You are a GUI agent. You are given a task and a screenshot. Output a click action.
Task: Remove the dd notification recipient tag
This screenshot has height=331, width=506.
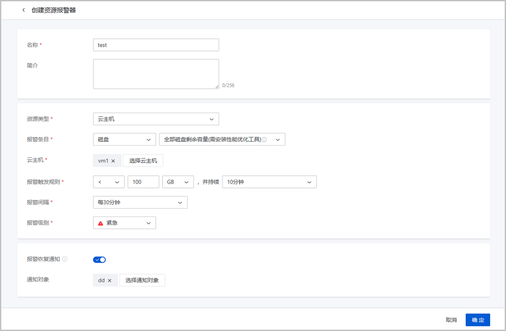tap(110, 280)
